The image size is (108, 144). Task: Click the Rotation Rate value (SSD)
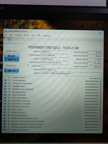tap(95, 60)
